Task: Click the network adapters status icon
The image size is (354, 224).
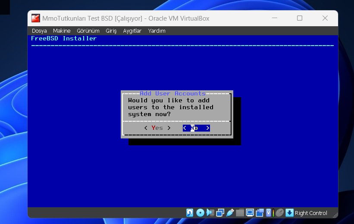Action: 220,212
